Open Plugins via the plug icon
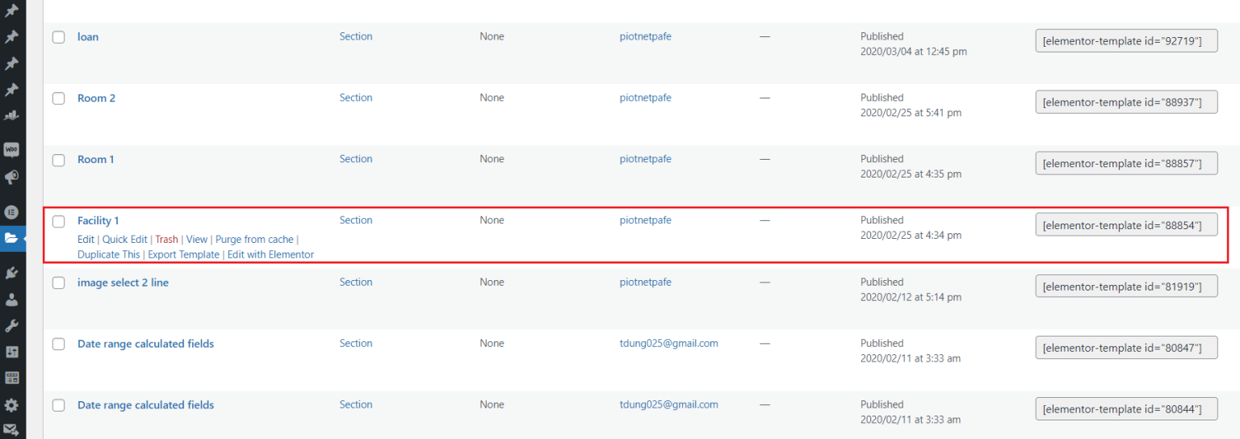 (11, 274)
